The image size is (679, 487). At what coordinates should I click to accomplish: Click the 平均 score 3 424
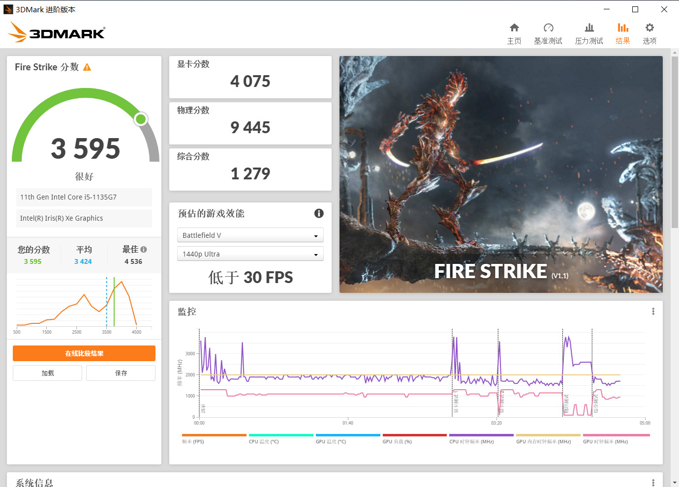coord(83,261)
